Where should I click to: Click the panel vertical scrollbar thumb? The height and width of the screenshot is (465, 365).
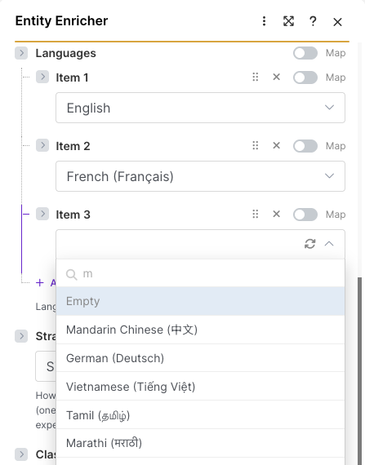click(359, 371)
